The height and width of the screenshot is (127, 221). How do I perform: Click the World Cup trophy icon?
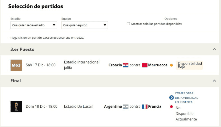pyautogui.click(x=16, y=106)
